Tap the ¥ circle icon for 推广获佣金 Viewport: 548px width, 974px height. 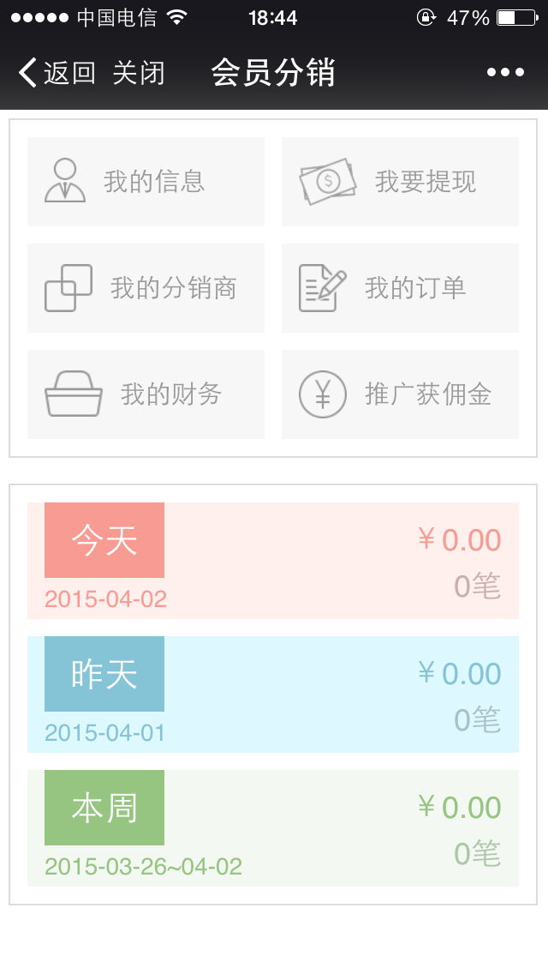click(x=322, y=393)
